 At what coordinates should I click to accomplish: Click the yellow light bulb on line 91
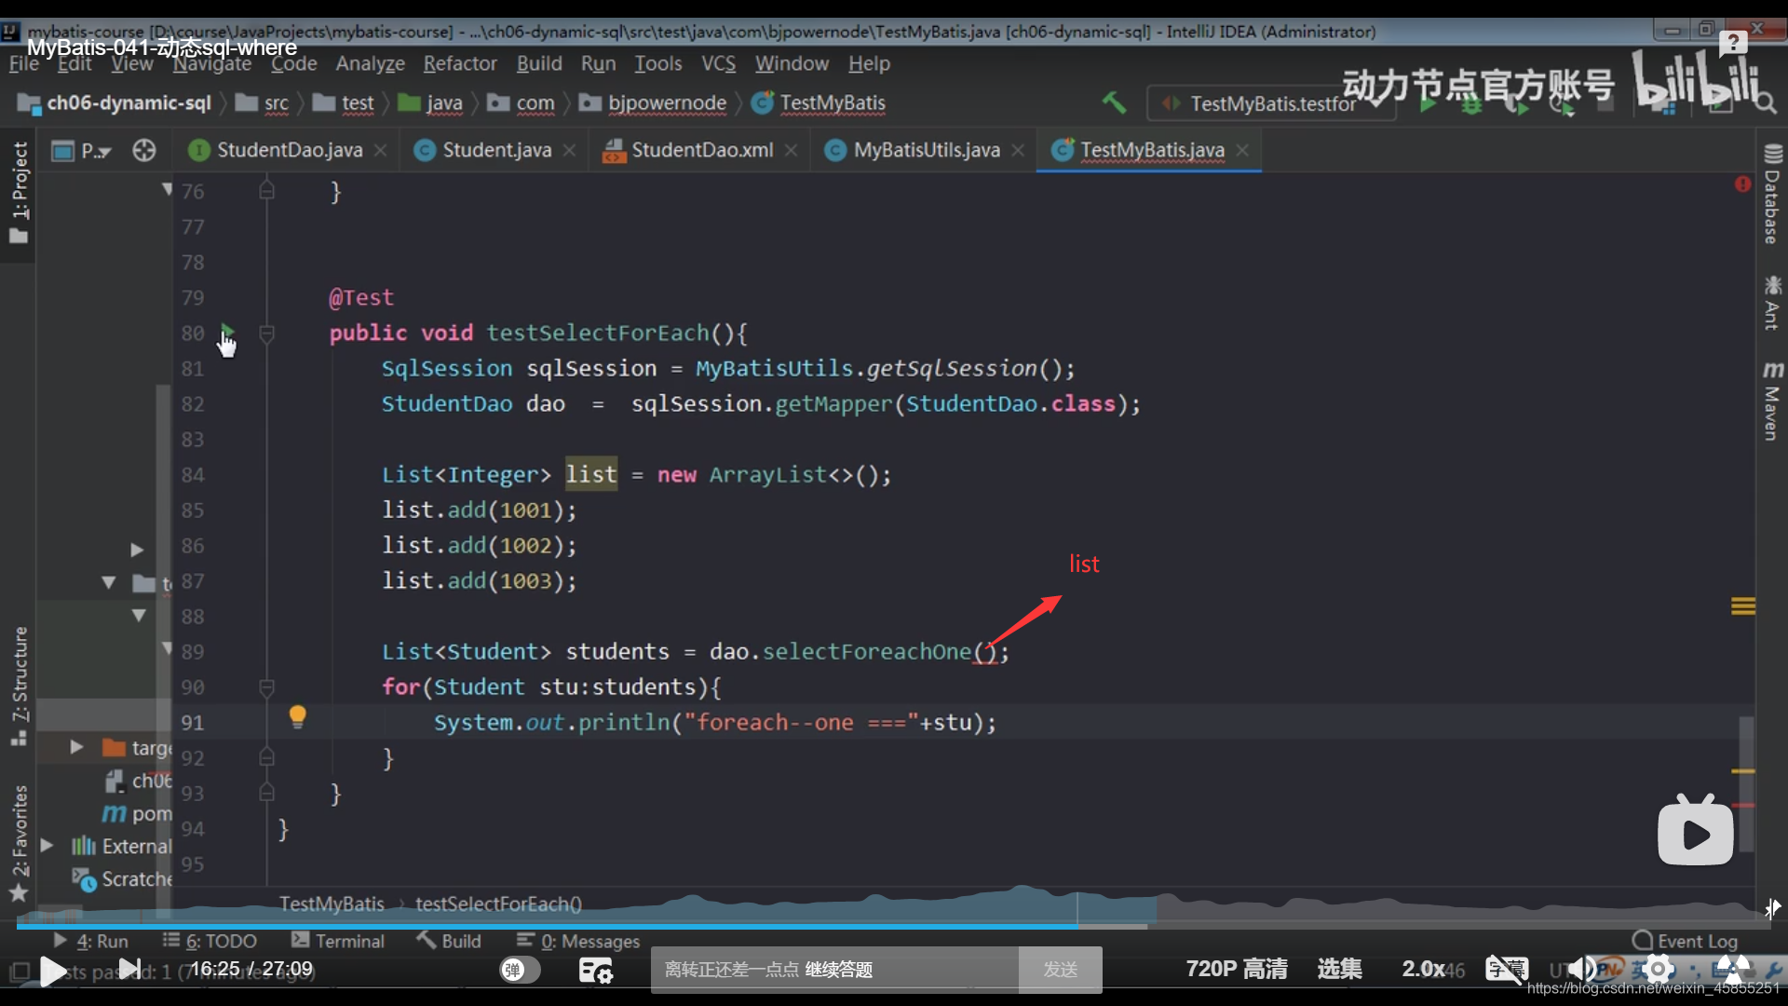pos(297,716)
